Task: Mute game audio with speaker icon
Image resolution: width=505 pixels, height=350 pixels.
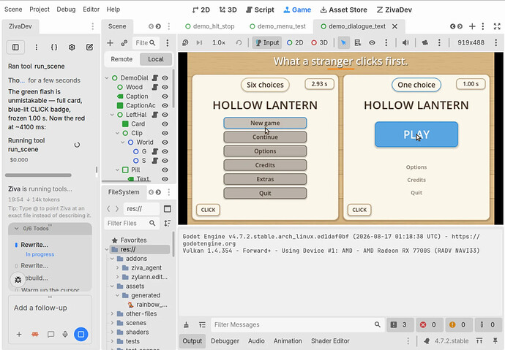Action: point(405,42)
